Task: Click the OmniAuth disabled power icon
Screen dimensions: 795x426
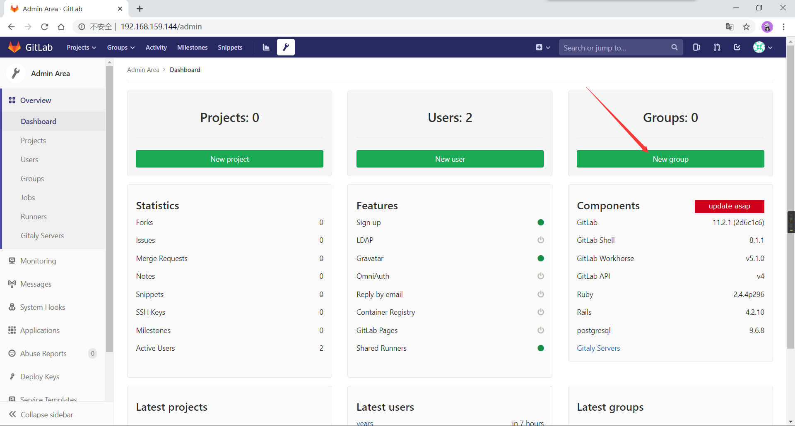Action: coord(540,276)
